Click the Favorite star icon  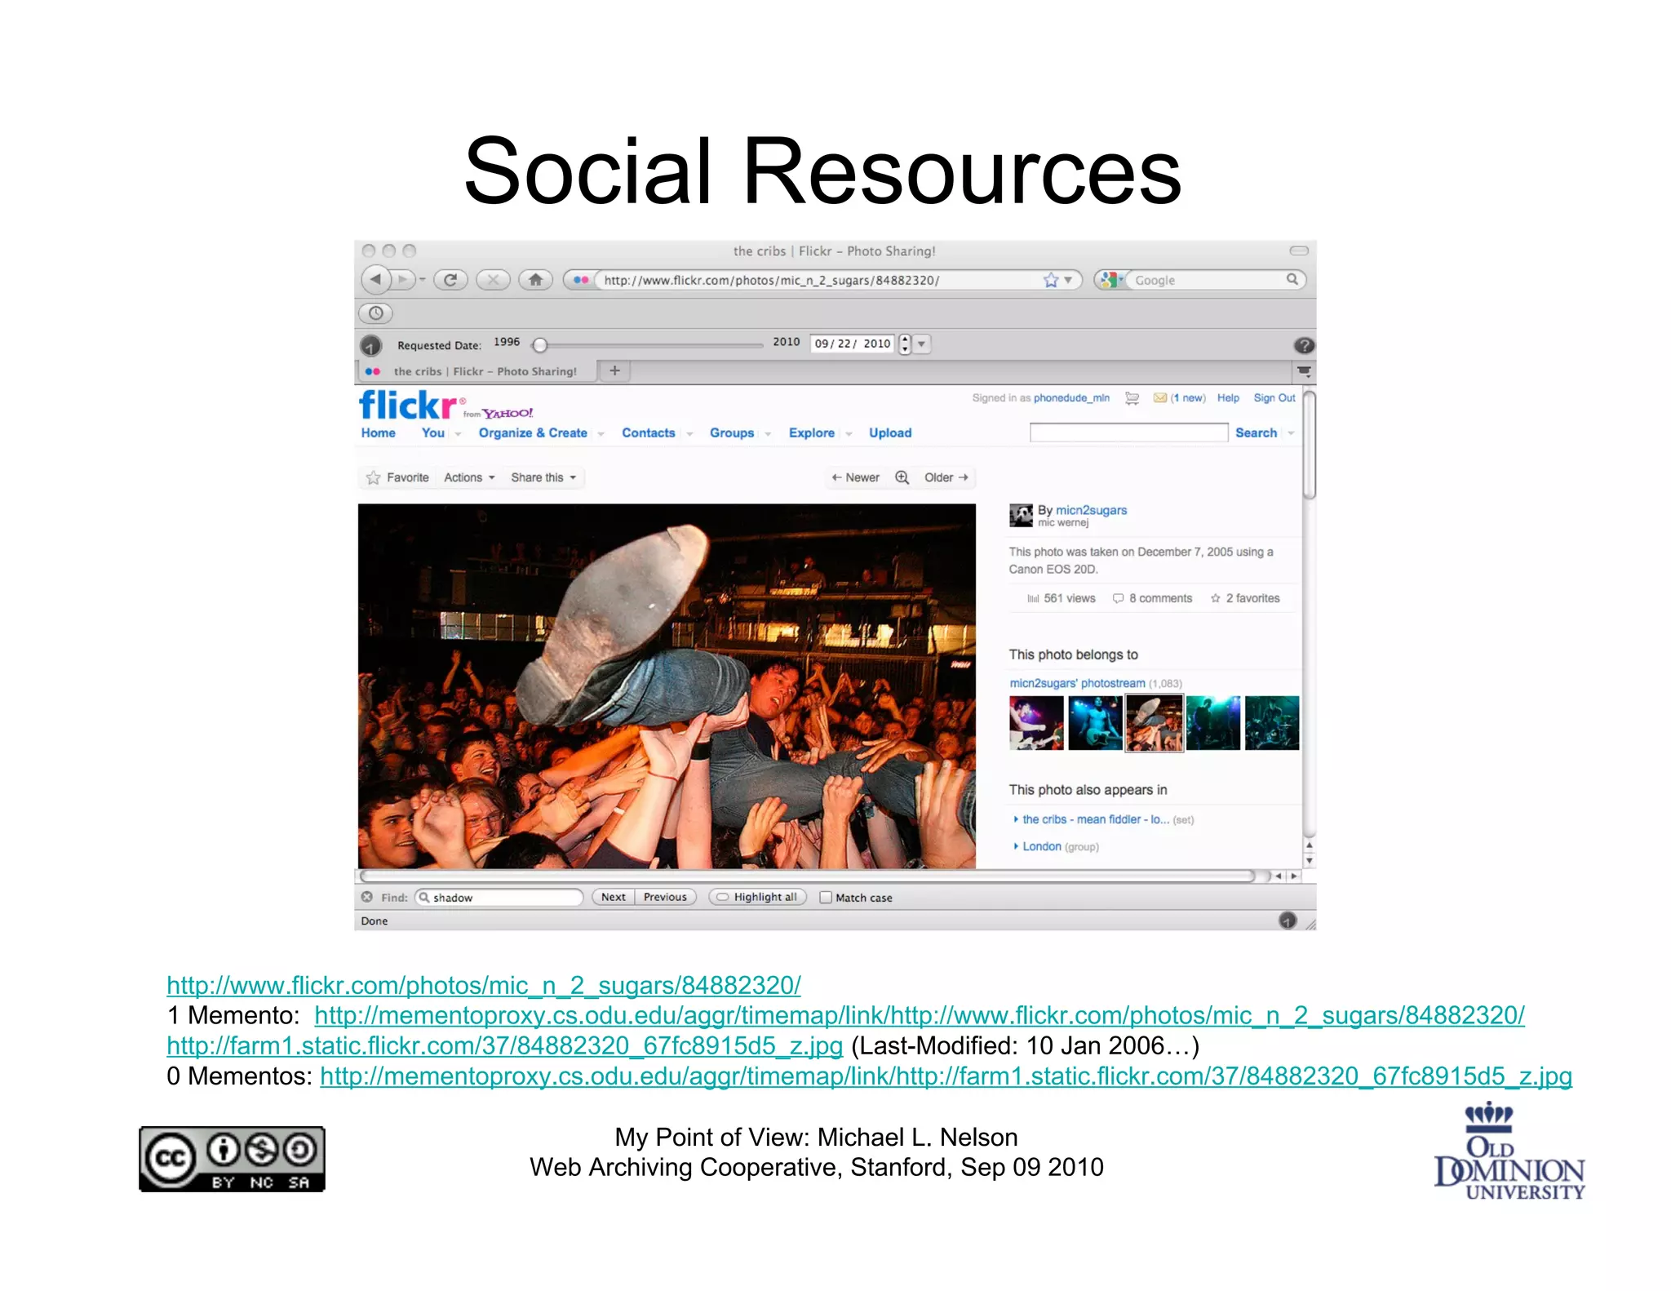click(x=373, y=477)
